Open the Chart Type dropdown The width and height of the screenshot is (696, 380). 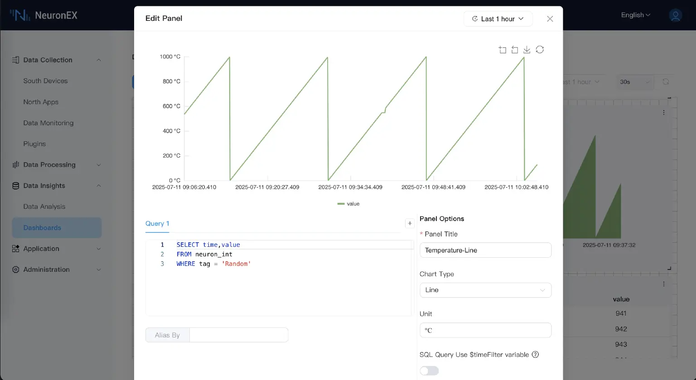[x=485, y=290]
